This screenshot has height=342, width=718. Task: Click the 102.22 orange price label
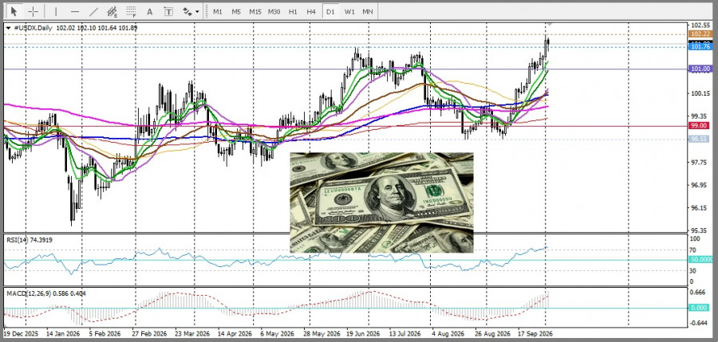tap(700, 33)
